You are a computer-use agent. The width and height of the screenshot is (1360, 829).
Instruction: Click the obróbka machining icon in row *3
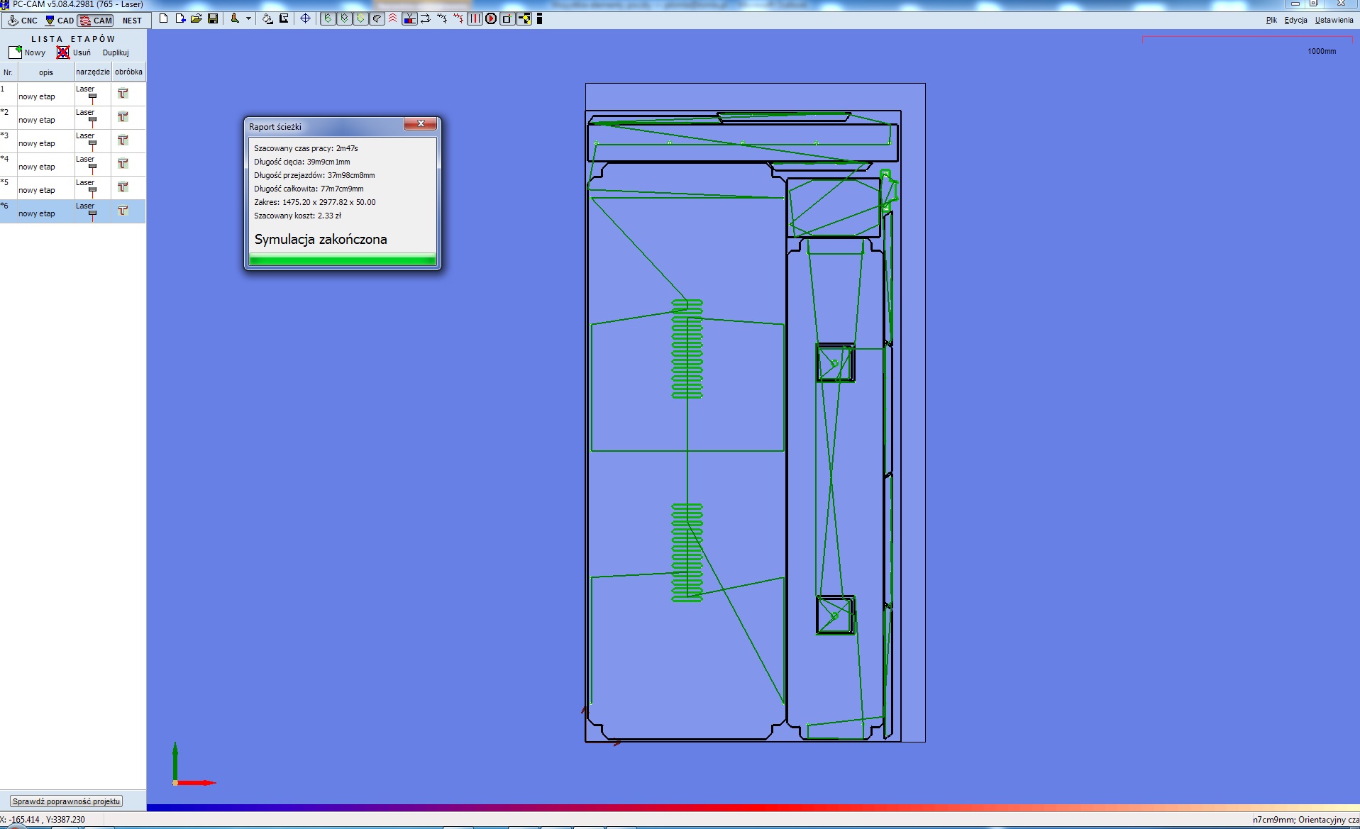(123, 140)
